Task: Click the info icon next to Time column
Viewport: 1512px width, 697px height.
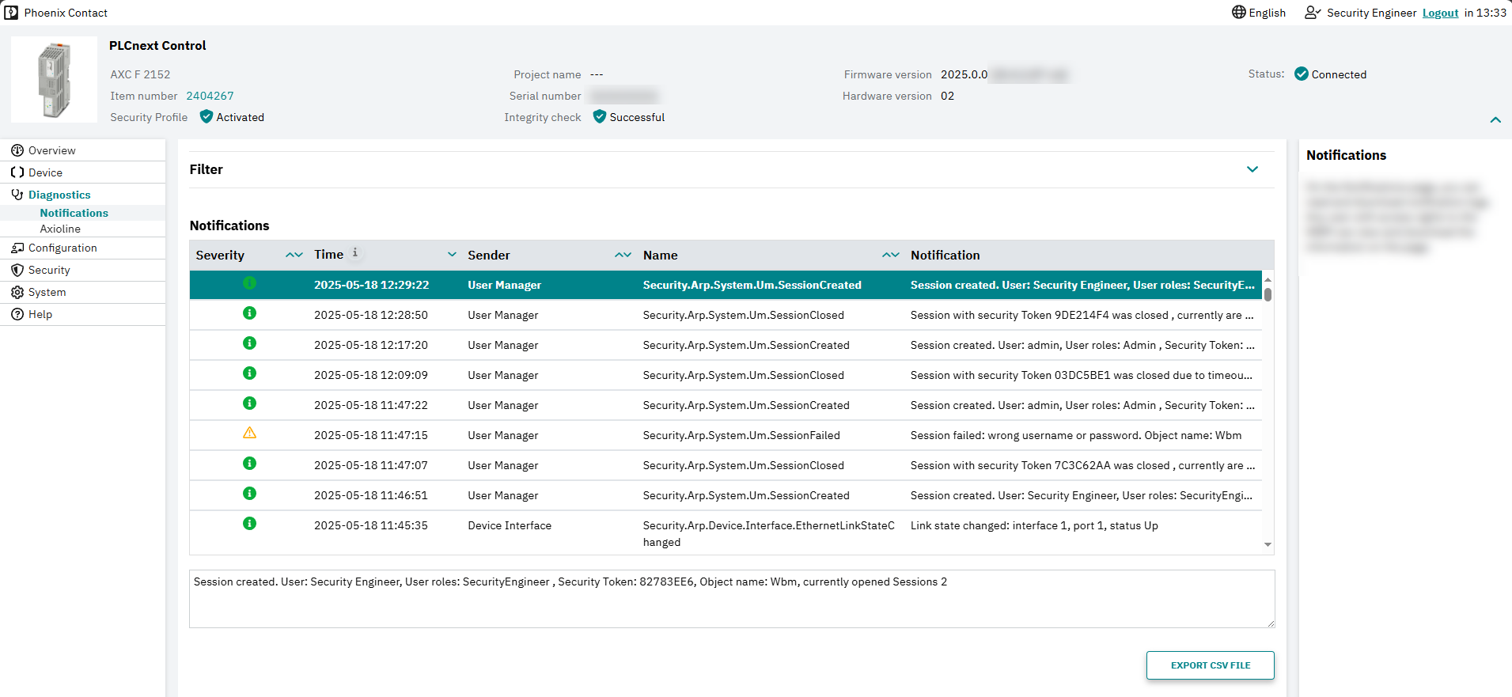Action: coord(355,252)
